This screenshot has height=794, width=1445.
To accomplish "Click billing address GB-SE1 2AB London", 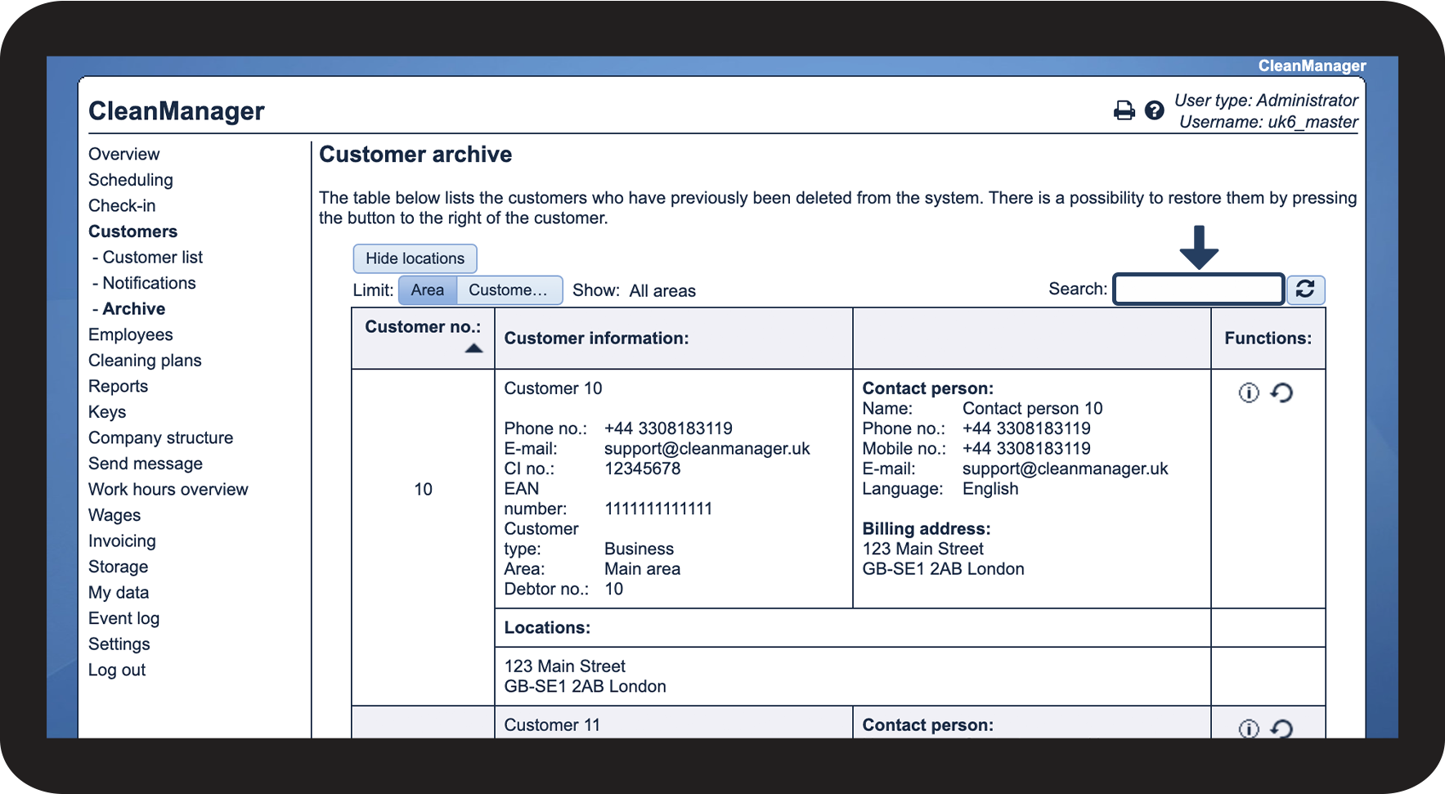I will click(x=944, y=569).
